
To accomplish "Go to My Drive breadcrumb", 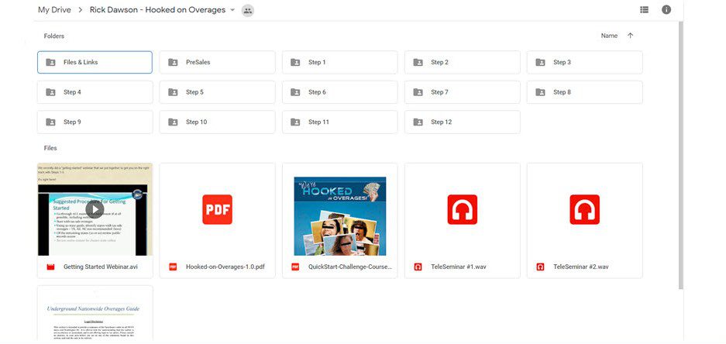I will tap(55, 10).
